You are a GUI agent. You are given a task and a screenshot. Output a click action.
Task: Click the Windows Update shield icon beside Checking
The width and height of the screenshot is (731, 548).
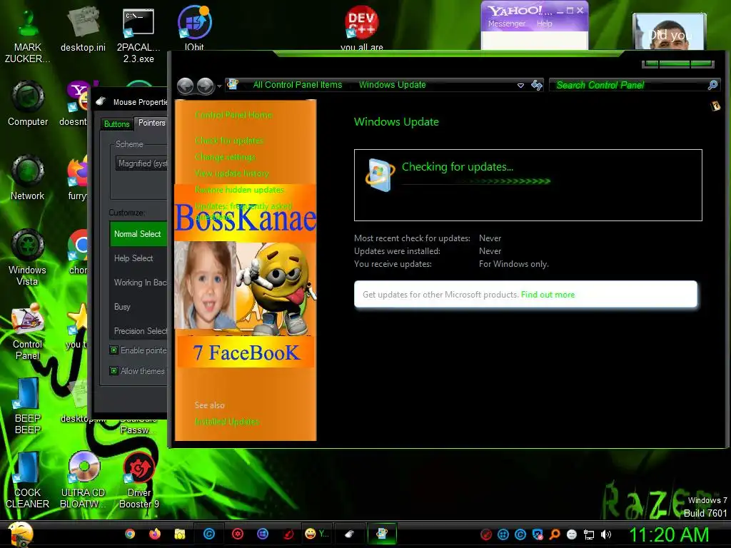click(380, 175)
